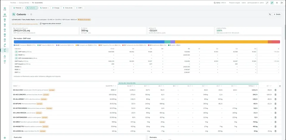Screen dimensions: 286x140
Task: Open the Ciclo di vita tab
Action: pos(68,8)
